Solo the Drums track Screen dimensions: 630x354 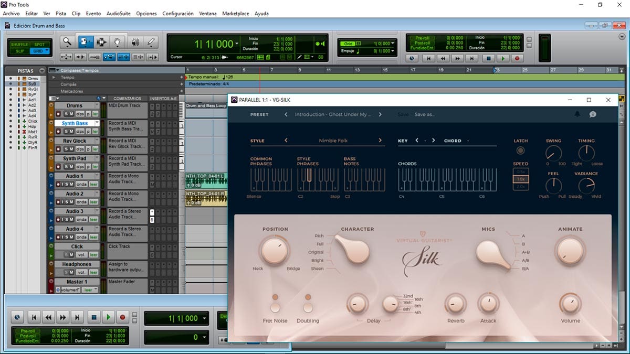66,114
